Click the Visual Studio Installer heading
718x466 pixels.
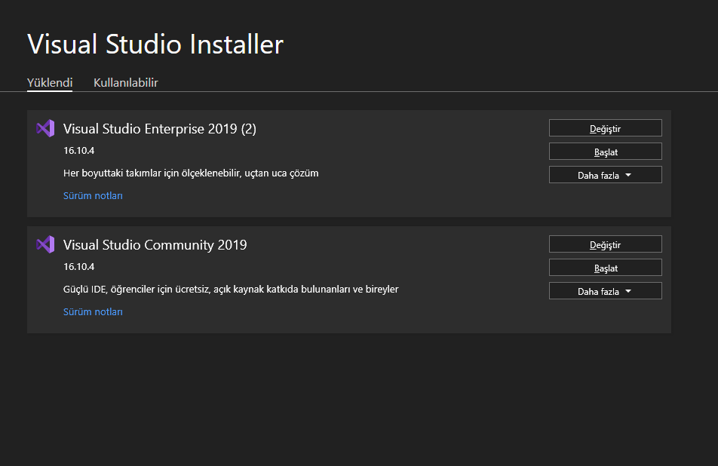pyautogui.click(x=155, y=44)
